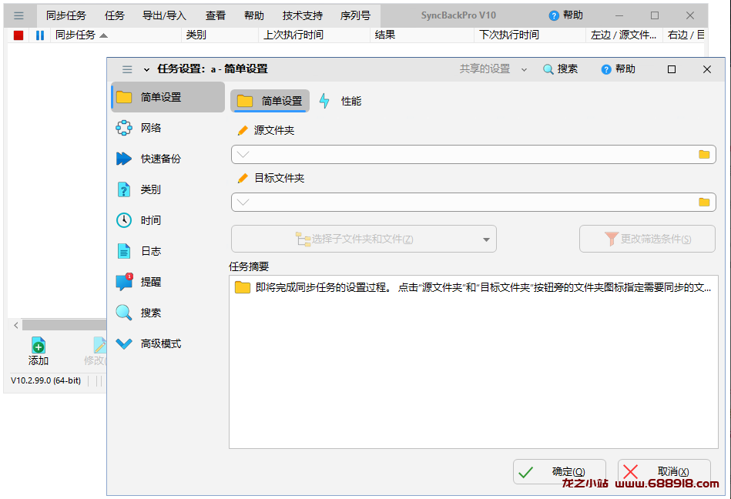This screenshot has height=499, width=731.
Task: Sort by 上次执行时间 column header
Action: 314,35
